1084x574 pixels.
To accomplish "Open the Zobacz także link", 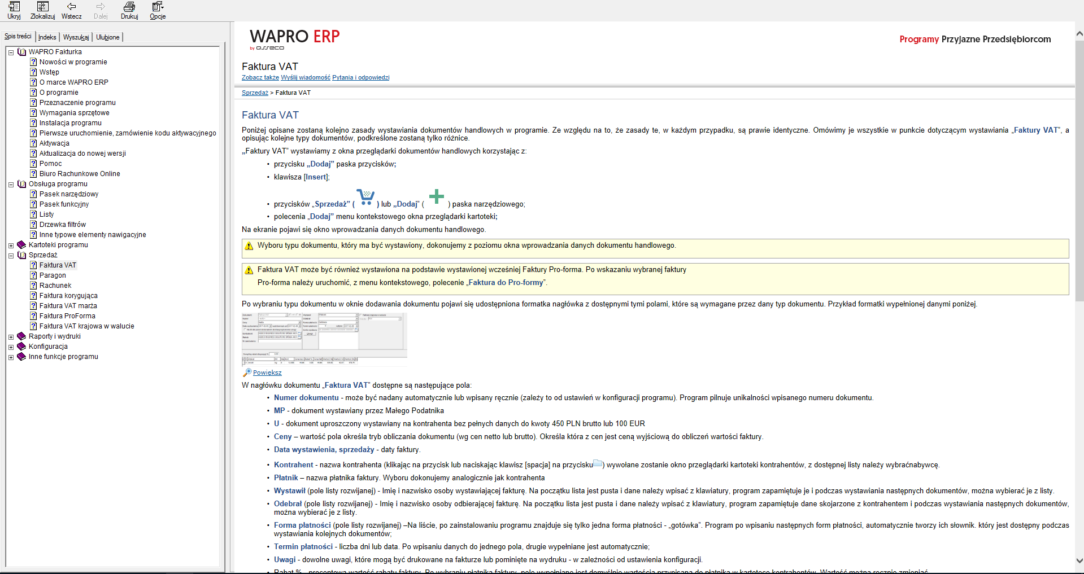I will point(260,78).
